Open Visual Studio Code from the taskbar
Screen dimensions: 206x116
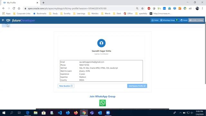click(60, 113)
